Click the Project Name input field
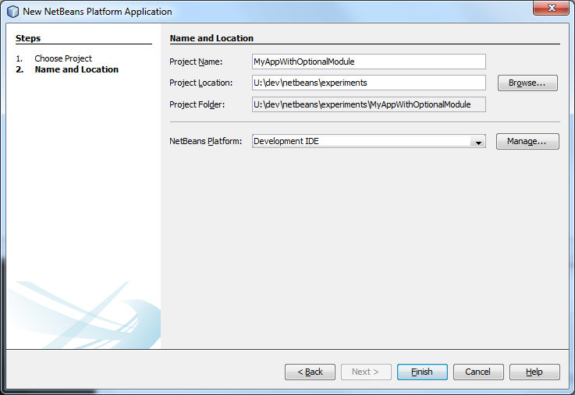The image size is (575, 395). pos(368,62)
